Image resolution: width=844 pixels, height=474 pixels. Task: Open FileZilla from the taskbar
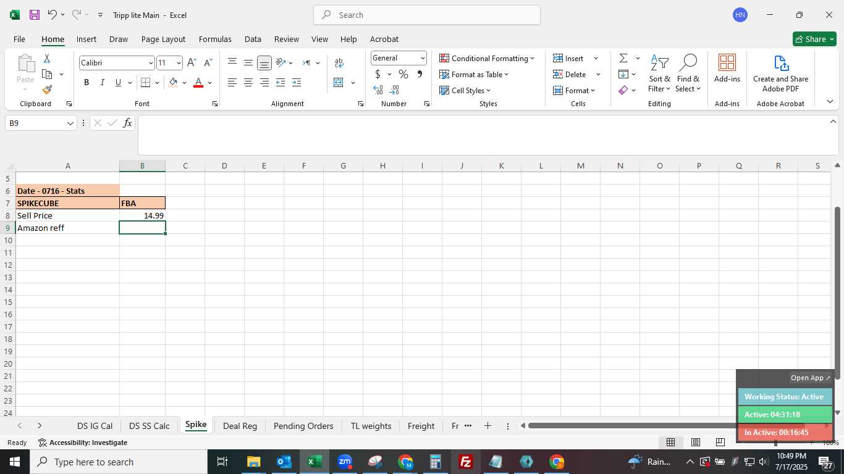(x=466, y=462)
